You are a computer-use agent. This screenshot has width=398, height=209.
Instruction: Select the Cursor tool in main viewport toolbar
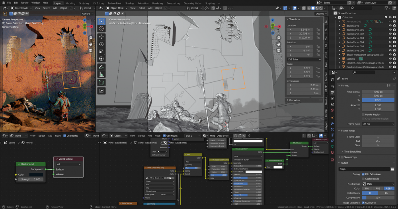click(101, 29)
